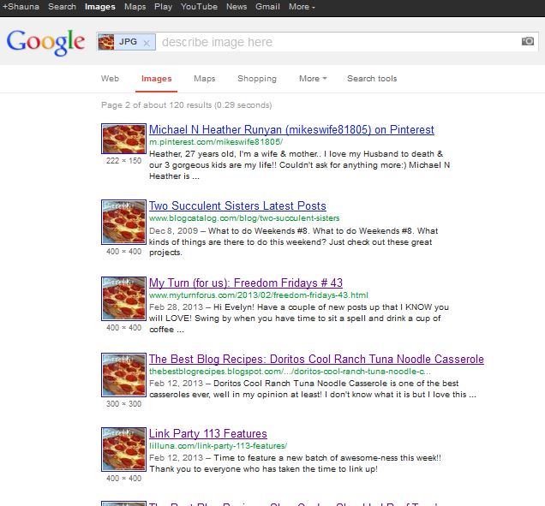Open Michael N Heather Runyan Pinterest link
Viewport: 545px width, 506px height.
pyautogui.click(x=291, y=129)
